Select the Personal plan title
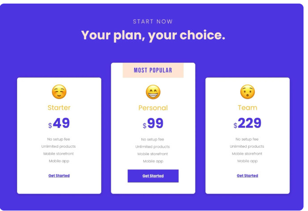 coord(153,108)
